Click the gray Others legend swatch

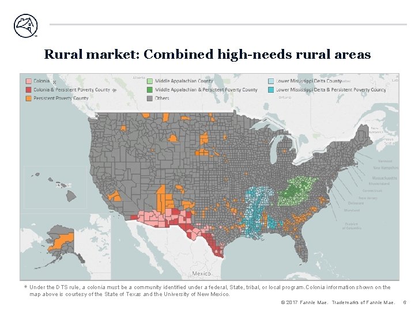pos(150,98)
